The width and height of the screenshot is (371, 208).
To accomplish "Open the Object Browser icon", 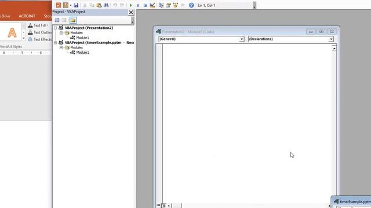I will 175,5.
